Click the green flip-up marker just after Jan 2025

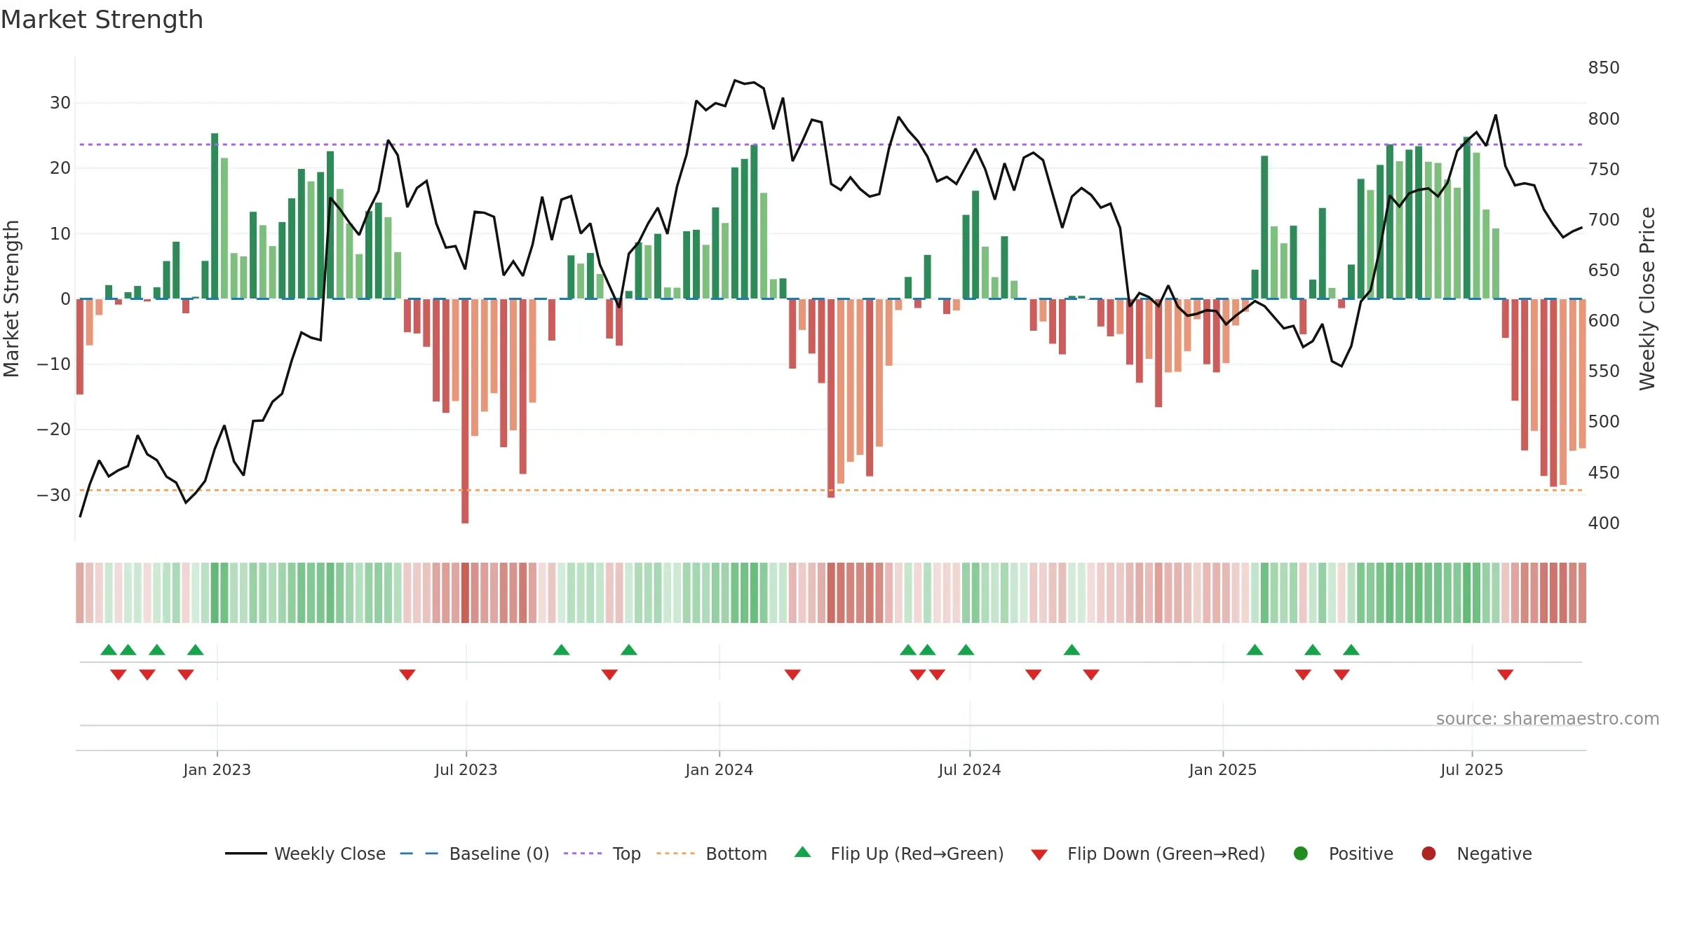(1255, 650)
